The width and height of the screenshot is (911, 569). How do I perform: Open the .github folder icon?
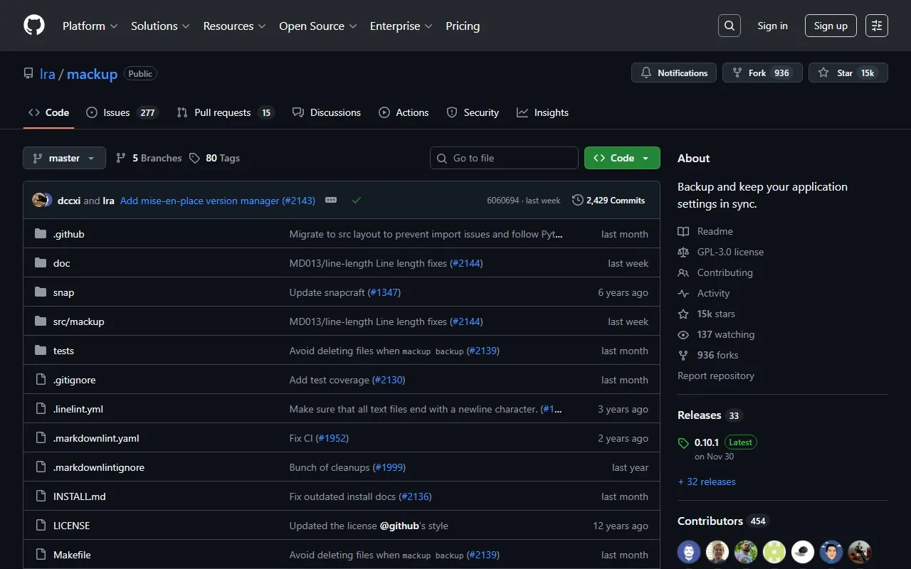[41, 234]
